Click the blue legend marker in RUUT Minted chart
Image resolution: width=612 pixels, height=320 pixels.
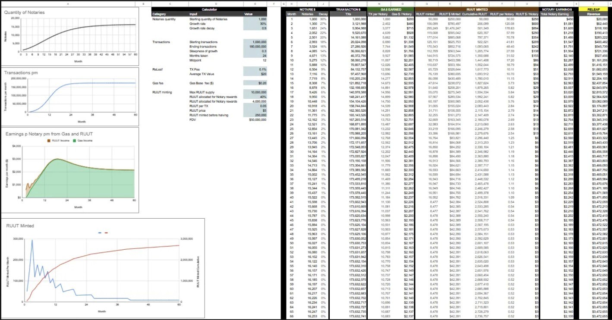coord(100,232)
